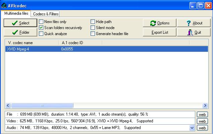Click the Video info line text
Viewport: 213px width, 134px height.
(x=80, y=121)
